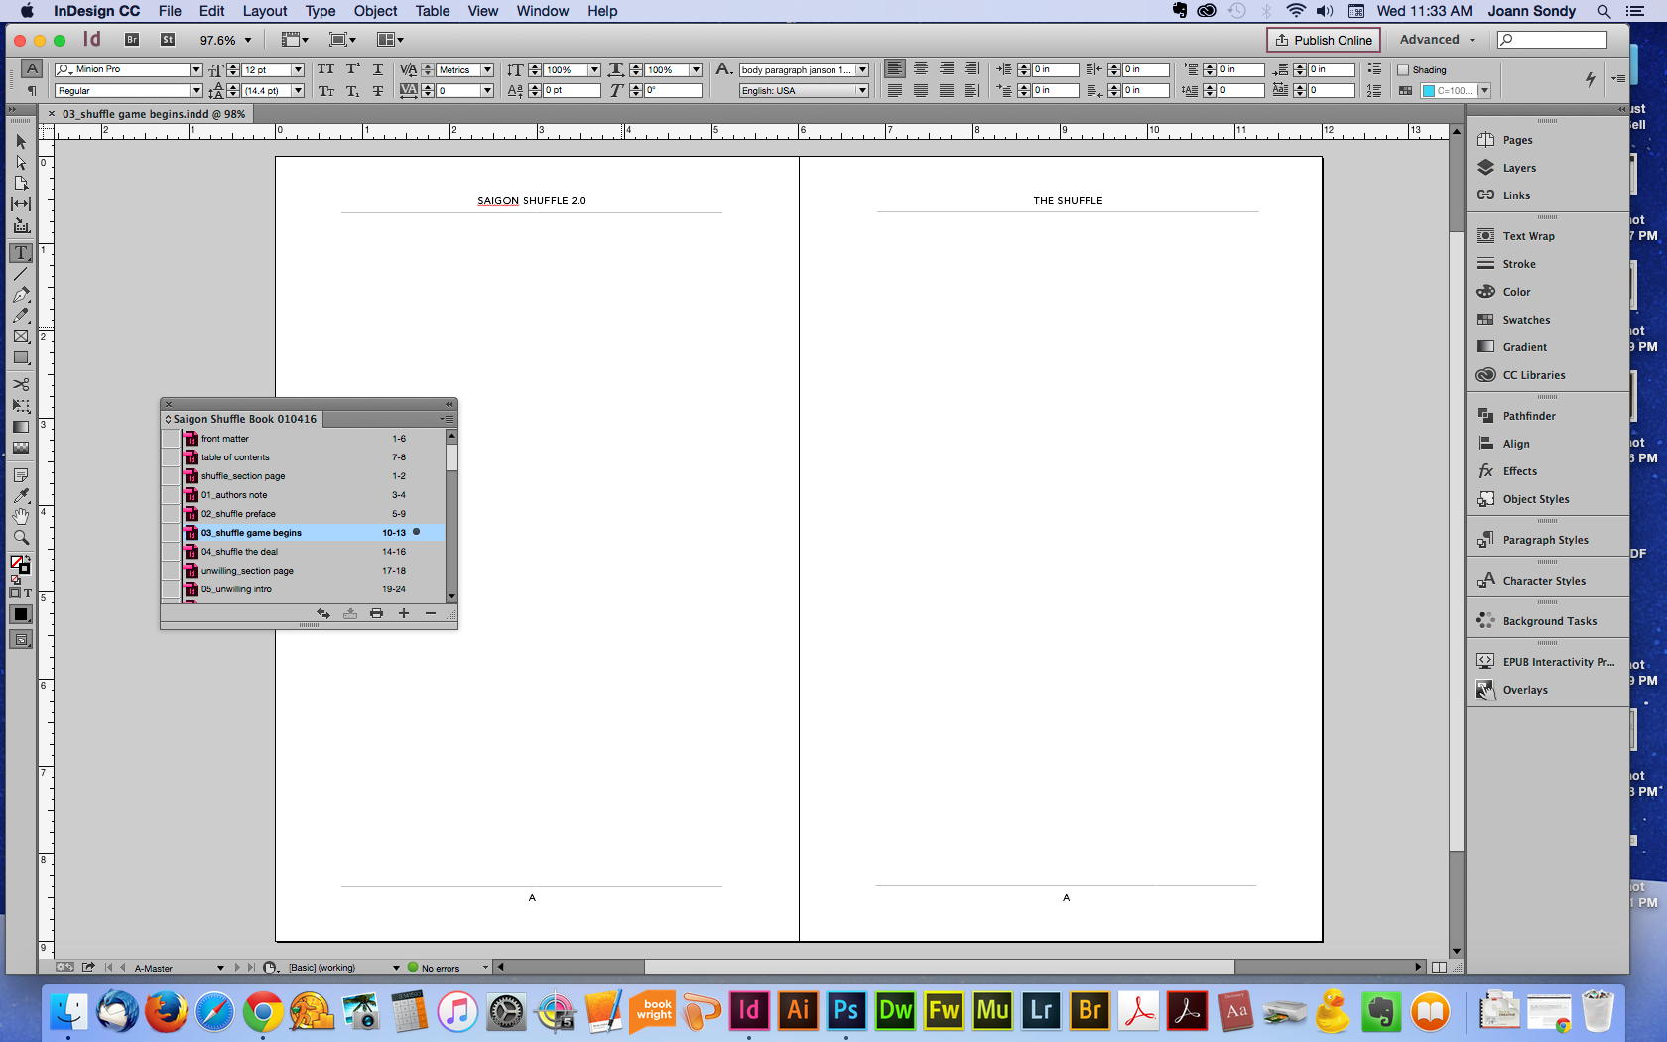Click the Apply Color black swatch
This screenshot has width=1667, height=1042.
point(21,614)
